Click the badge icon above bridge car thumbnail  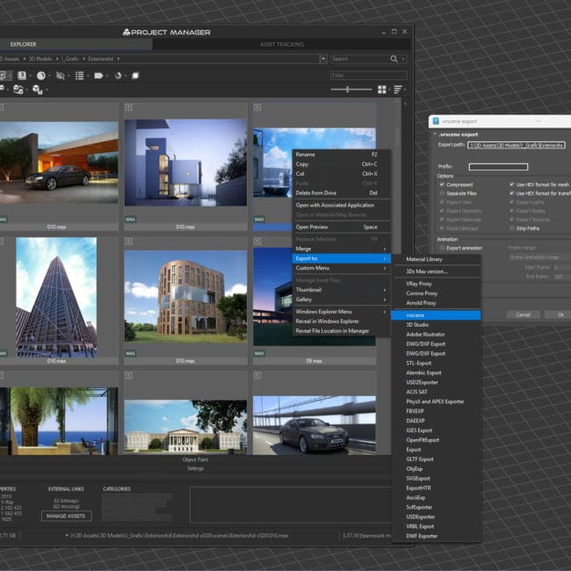tap(257, 375)
